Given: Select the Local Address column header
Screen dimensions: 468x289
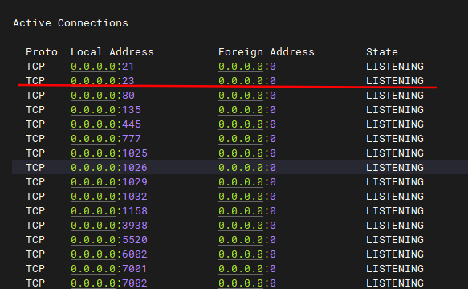Looking at the screenshot, I should 112,52.
